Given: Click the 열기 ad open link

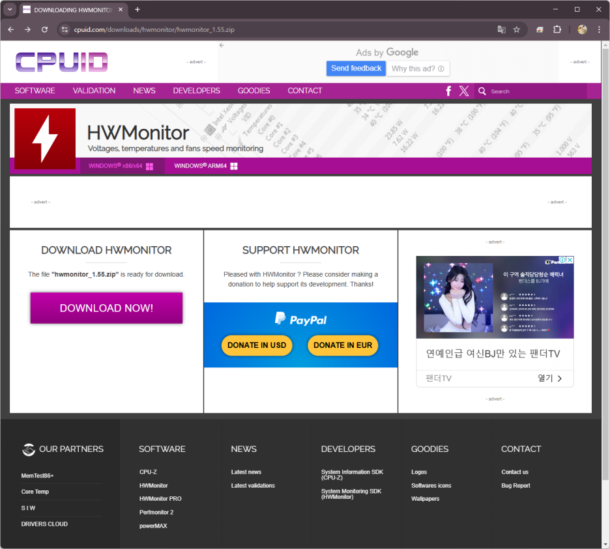Looking at the screenshot, I should pos(550,378).
